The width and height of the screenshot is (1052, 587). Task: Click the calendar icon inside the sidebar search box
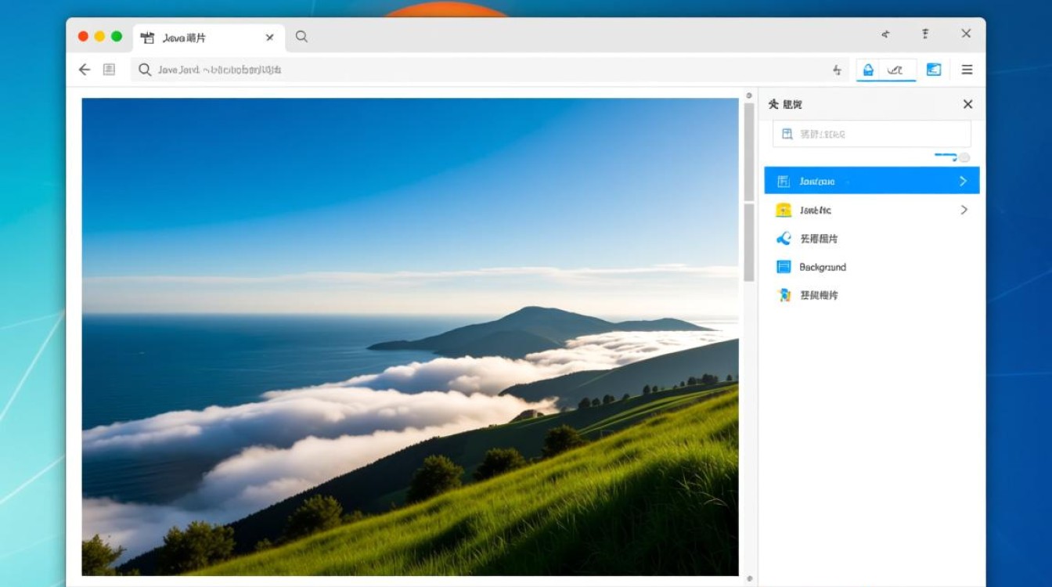(787, 133)
